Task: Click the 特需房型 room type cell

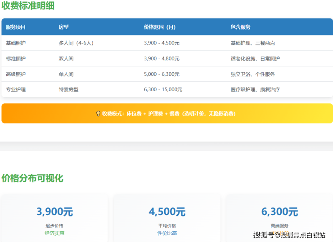Action: [x=68, y=89]
